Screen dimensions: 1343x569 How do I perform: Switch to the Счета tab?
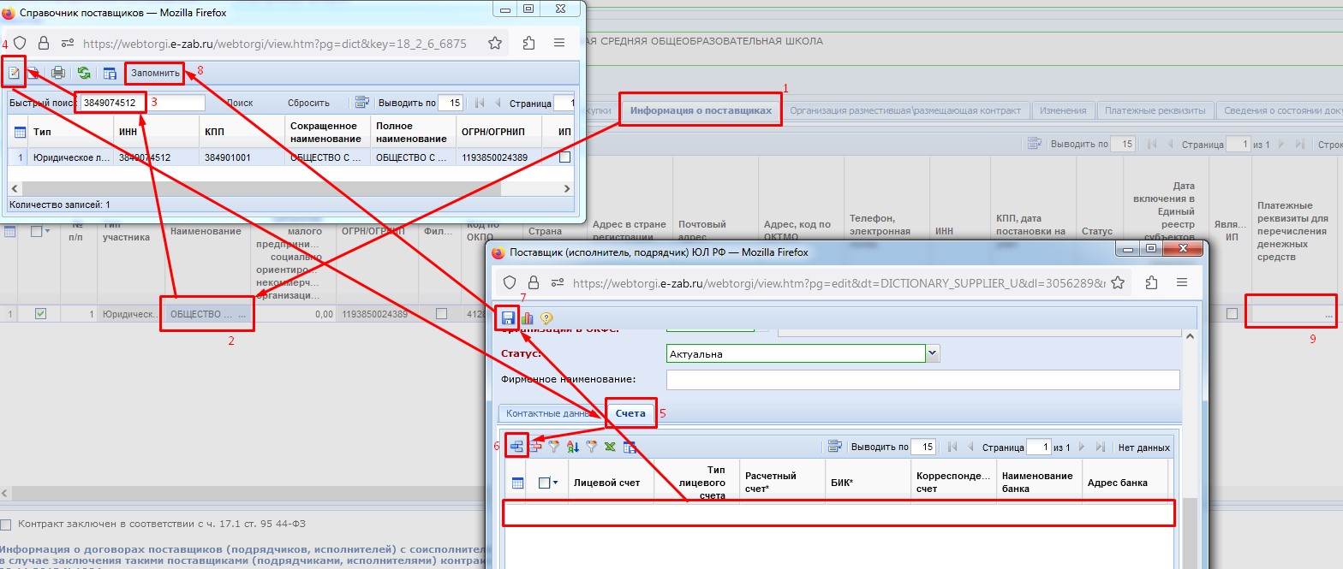click(x=631, y=413)
